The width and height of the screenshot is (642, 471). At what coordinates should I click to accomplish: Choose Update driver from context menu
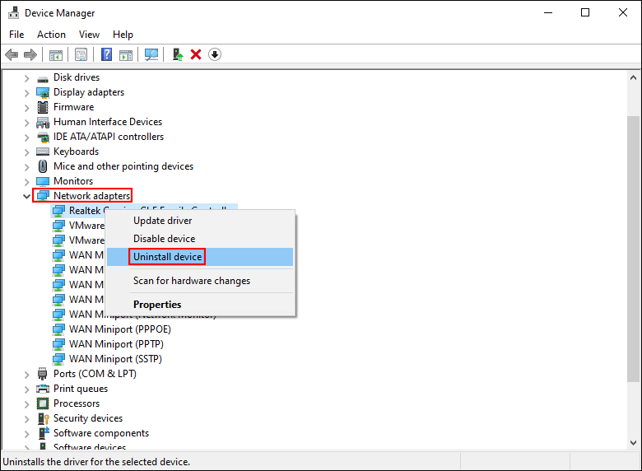pos(200,221)
